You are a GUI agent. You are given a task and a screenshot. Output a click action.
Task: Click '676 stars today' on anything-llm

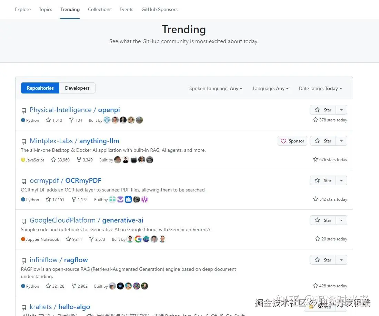pos(330,160)
